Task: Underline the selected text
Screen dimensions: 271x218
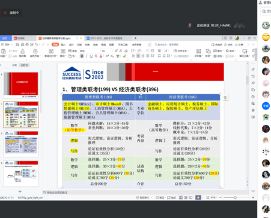Action: pos(91,56)
